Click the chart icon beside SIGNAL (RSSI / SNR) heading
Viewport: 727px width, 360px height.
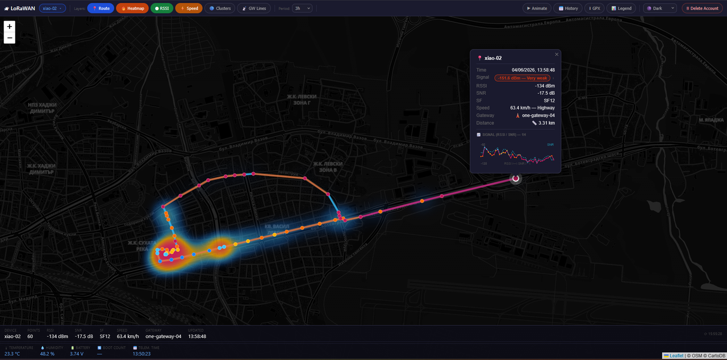click(478, 135)
